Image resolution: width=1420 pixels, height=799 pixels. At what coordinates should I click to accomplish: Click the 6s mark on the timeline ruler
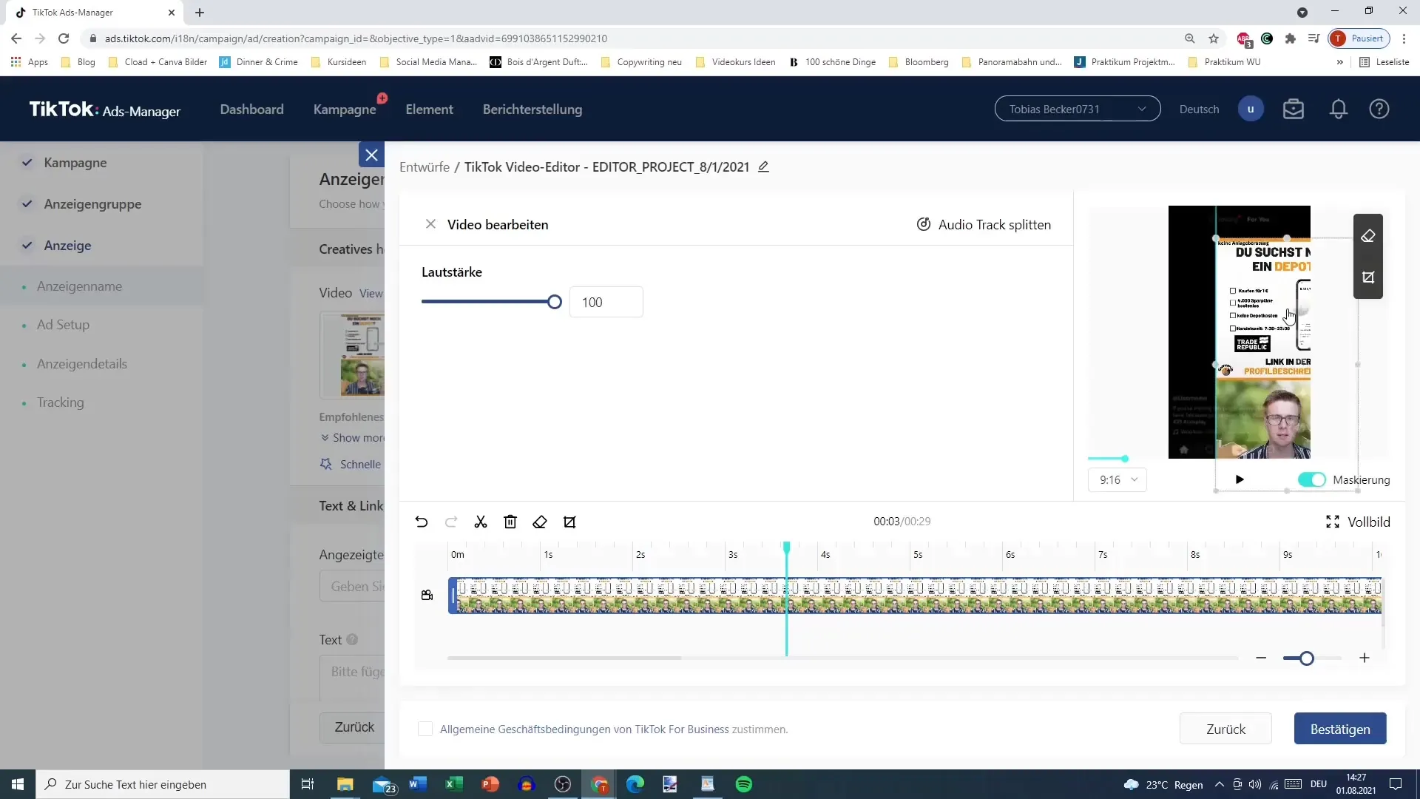point(1010,554)
